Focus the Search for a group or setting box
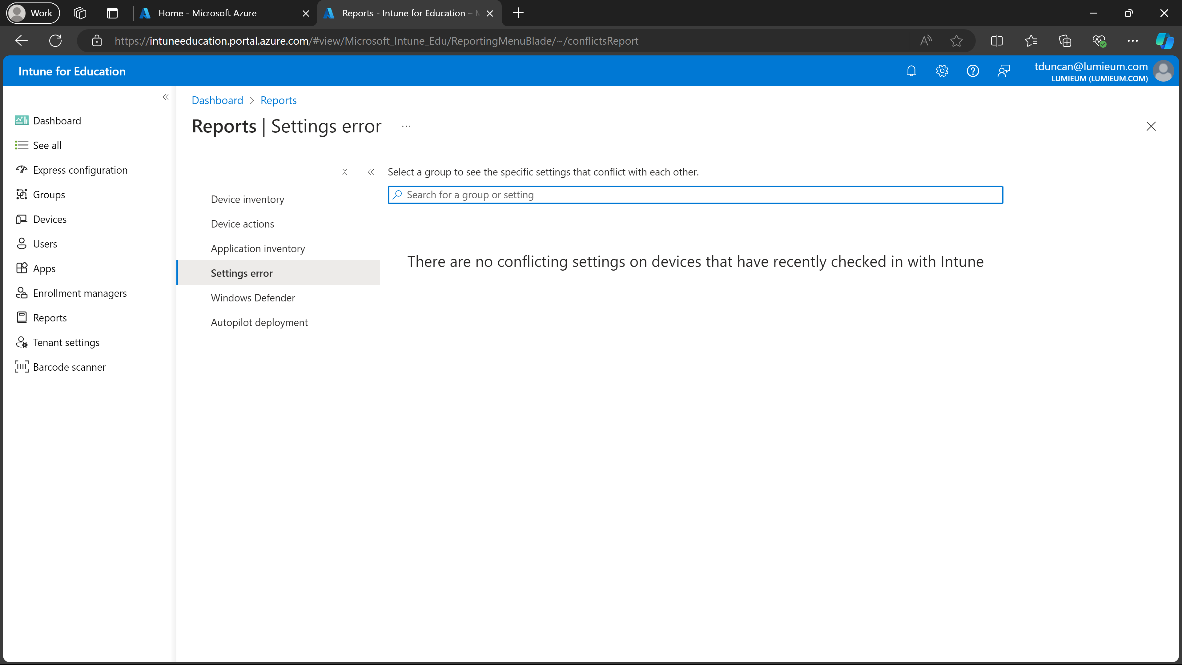 pos(695,195)
